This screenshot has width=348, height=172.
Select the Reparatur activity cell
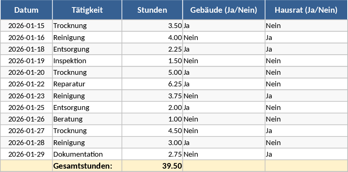pyautogui.click(x=87, y=84)
